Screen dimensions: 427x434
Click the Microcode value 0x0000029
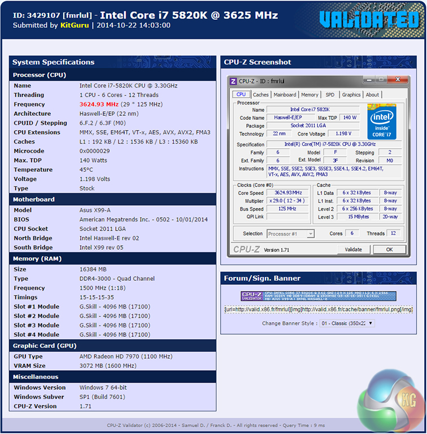point(94,151)
